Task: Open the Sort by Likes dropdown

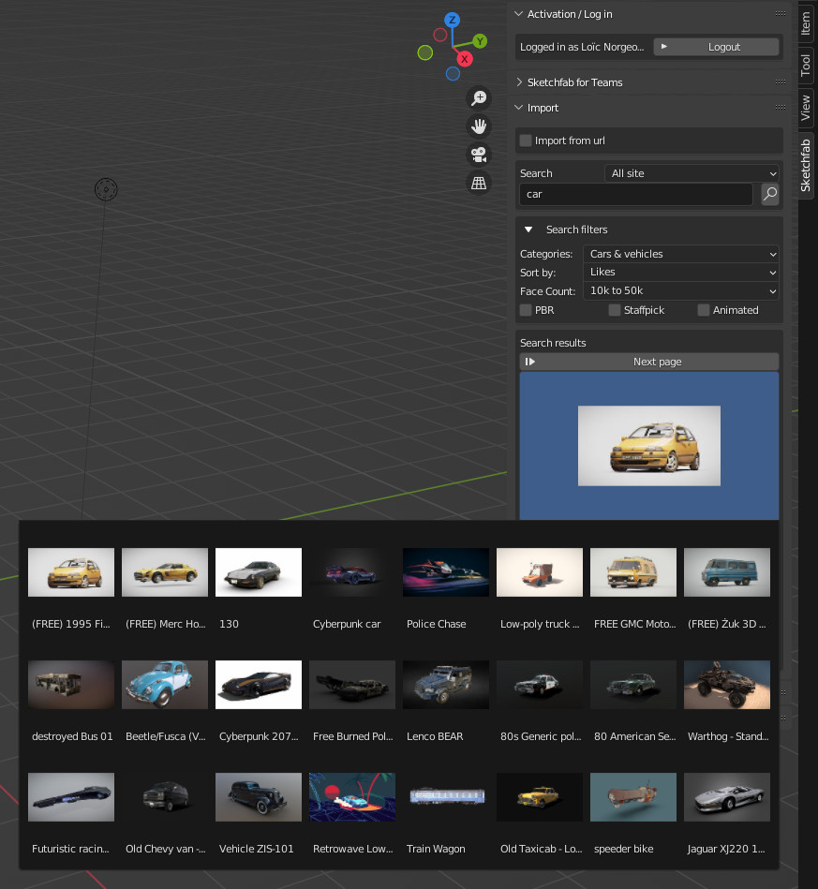Action: [x=681, y=272]
